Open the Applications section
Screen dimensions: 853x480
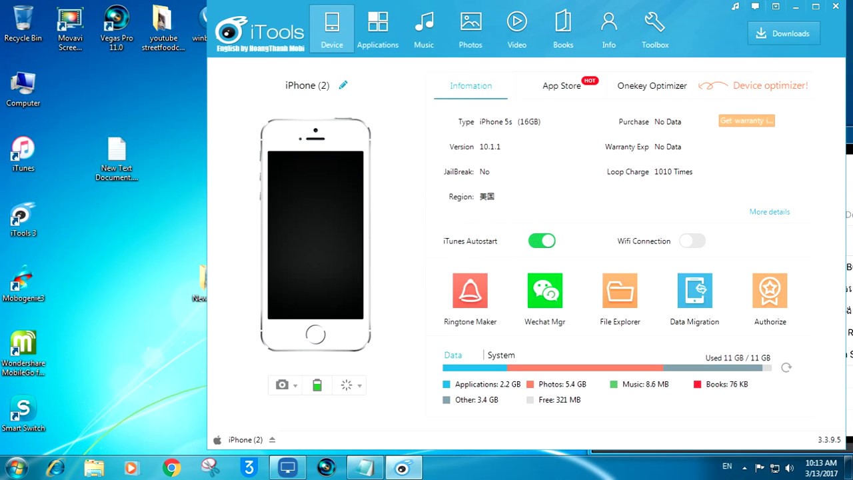[x=378, y=29]
